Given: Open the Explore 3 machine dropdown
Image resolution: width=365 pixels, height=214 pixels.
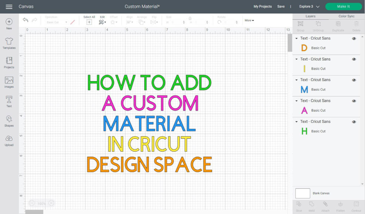Looking at the screenshot, I should click(x=309, y=7).
